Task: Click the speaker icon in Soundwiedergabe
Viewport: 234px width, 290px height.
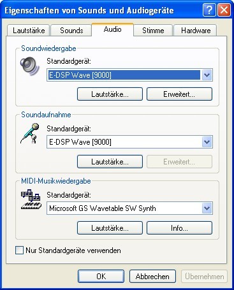Action: click(30, 66)
